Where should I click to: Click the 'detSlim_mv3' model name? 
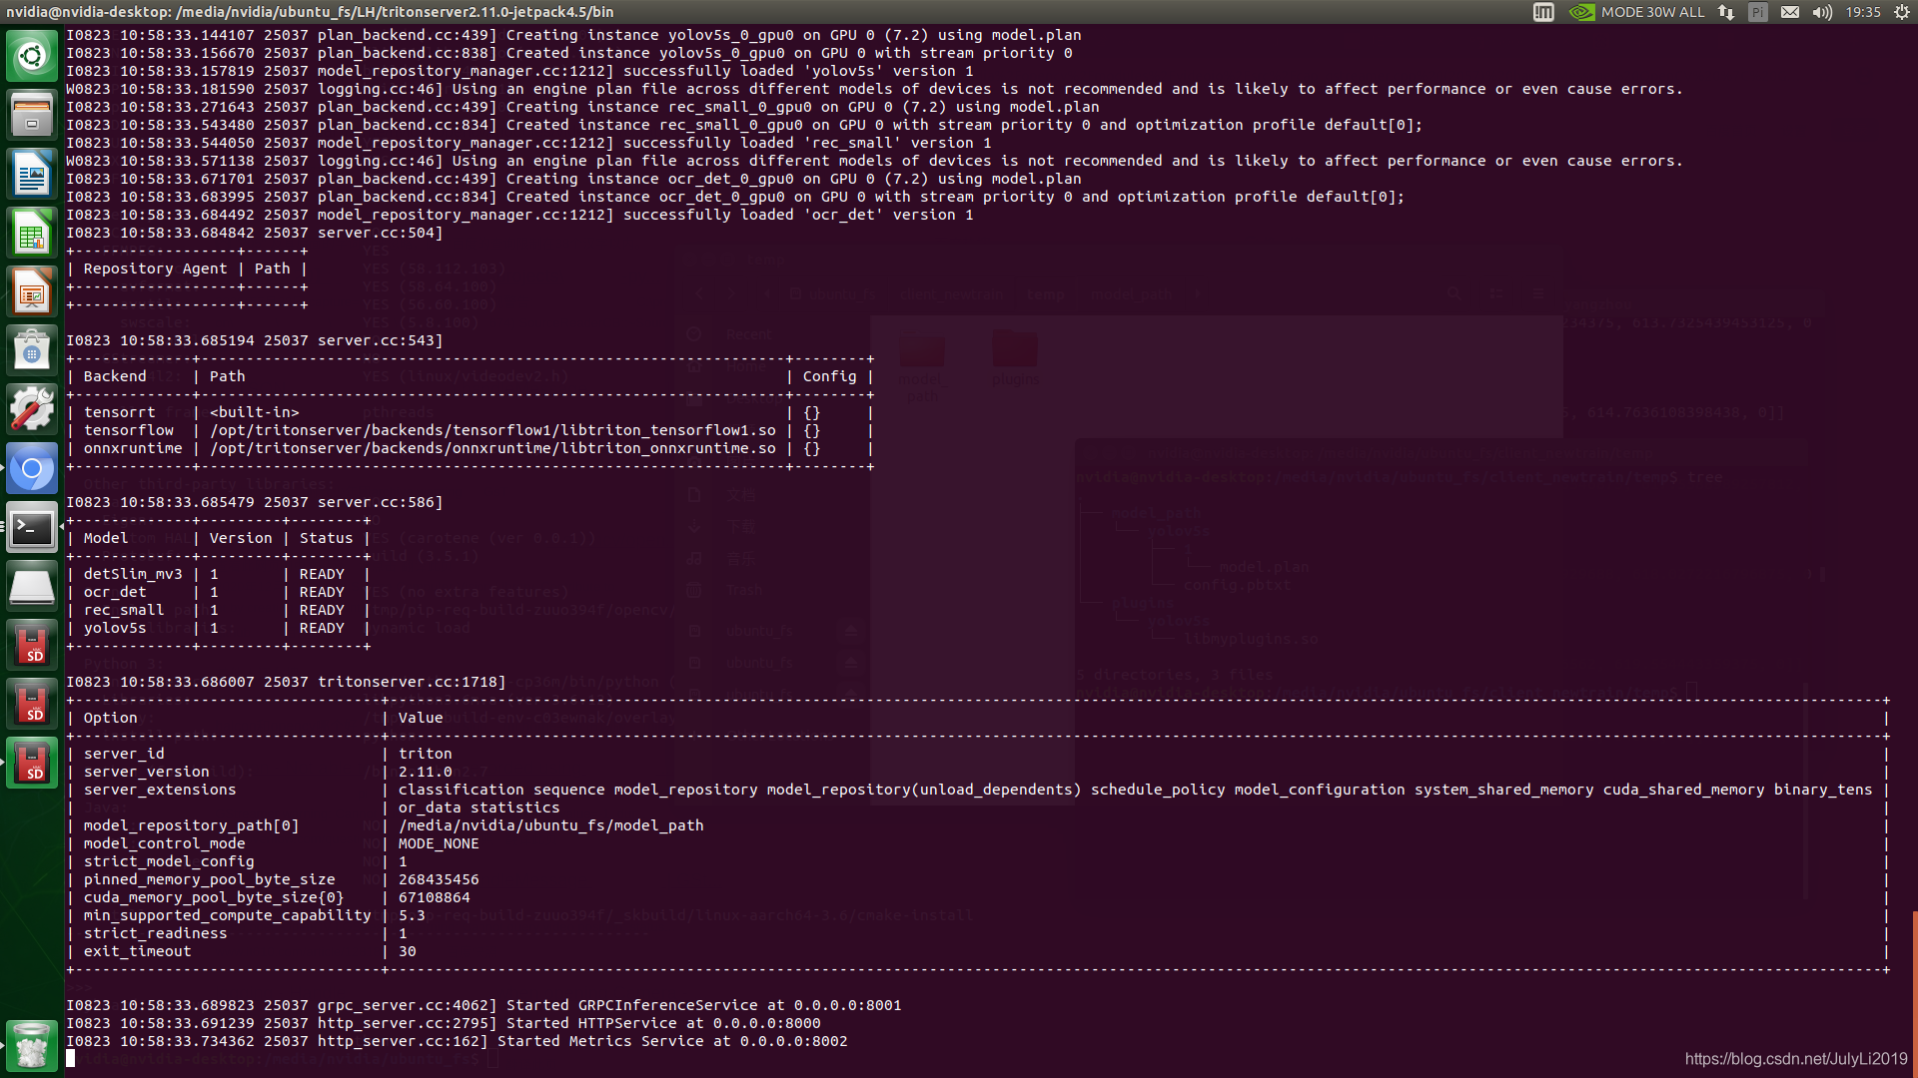click(133, 574)
